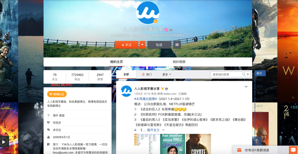Image resolution: width=298 pixels, height=154 pixels.
Task: Expand the 更多 filter dropdown
Action: 167,75
